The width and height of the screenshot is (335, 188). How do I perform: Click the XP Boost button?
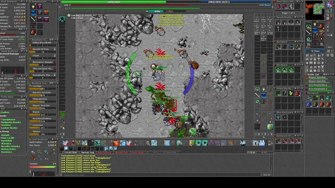click(x=264, y=5)
